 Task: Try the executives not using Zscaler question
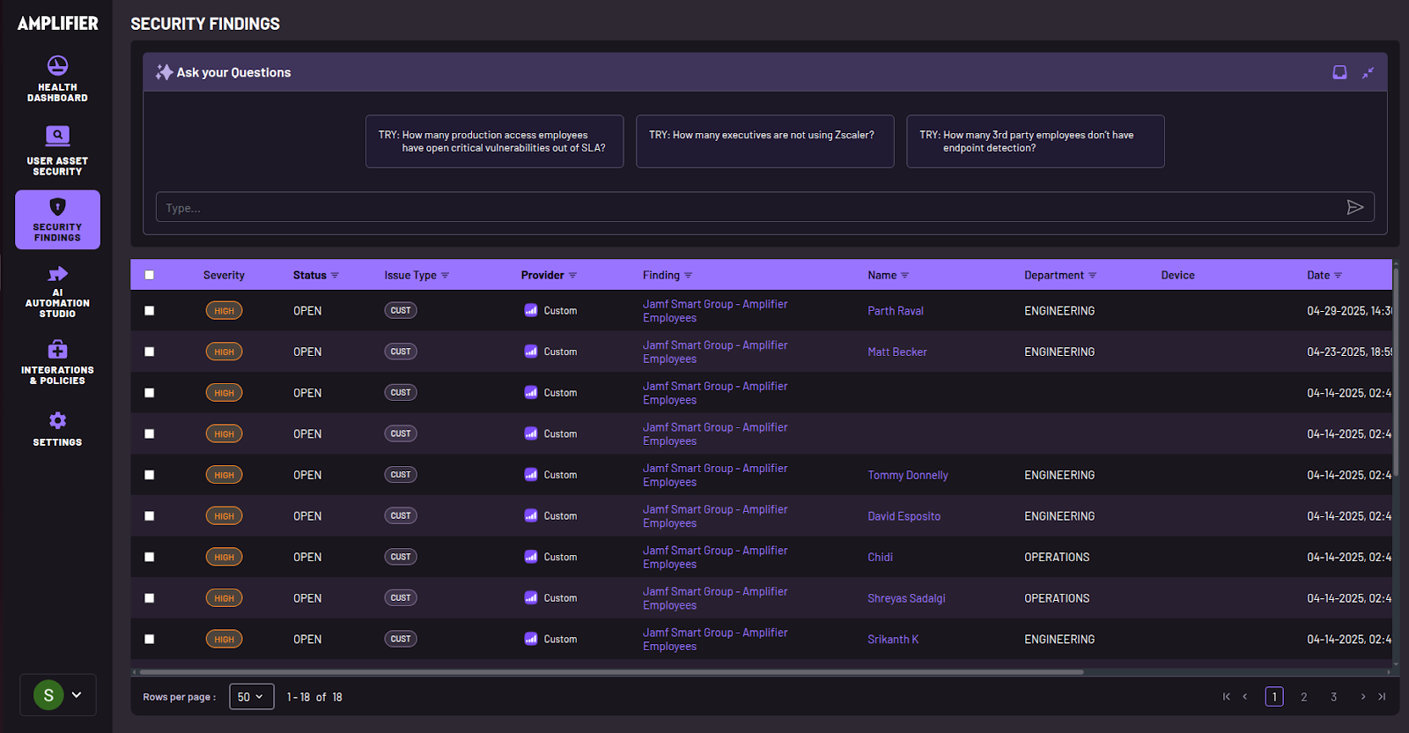[765, 141]
